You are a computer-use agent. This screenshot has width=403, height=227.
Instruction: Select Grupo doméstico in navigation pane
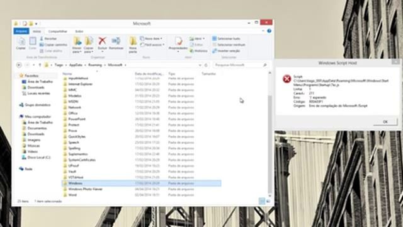37,105
